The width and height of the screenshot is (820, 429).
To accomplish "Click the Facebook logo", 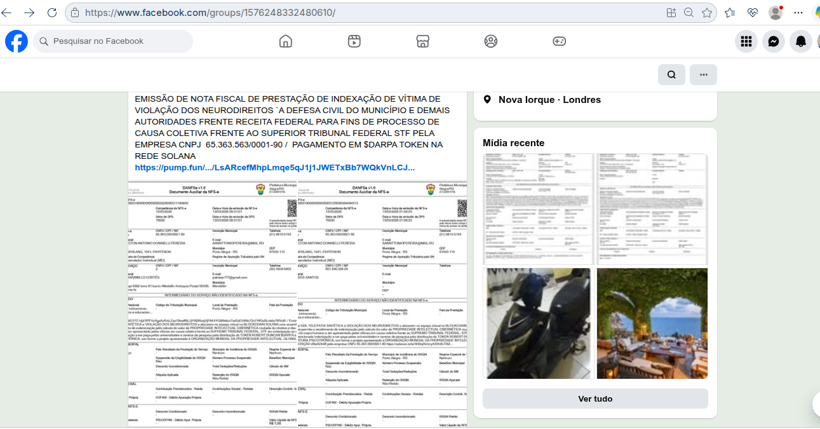I will (17, 41).
